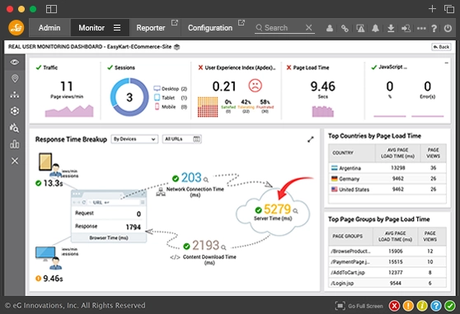Open the help question mark icon
This screenshot has width=460, height=314.
434,28
